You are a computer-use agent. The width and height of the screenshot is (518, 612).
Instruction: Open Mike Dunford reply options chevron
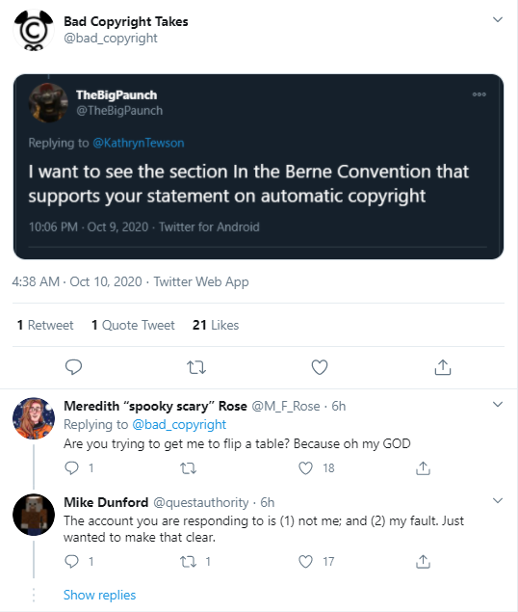coord(498,500)
